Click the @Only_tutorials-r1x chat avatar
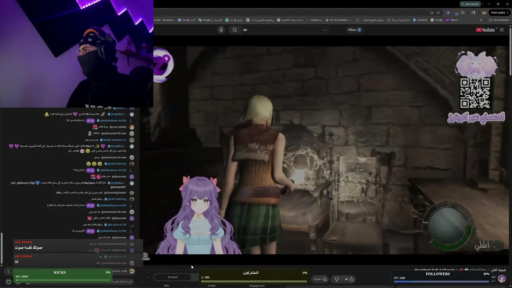Viewport: 512px width, 288px height. point(132,140)
